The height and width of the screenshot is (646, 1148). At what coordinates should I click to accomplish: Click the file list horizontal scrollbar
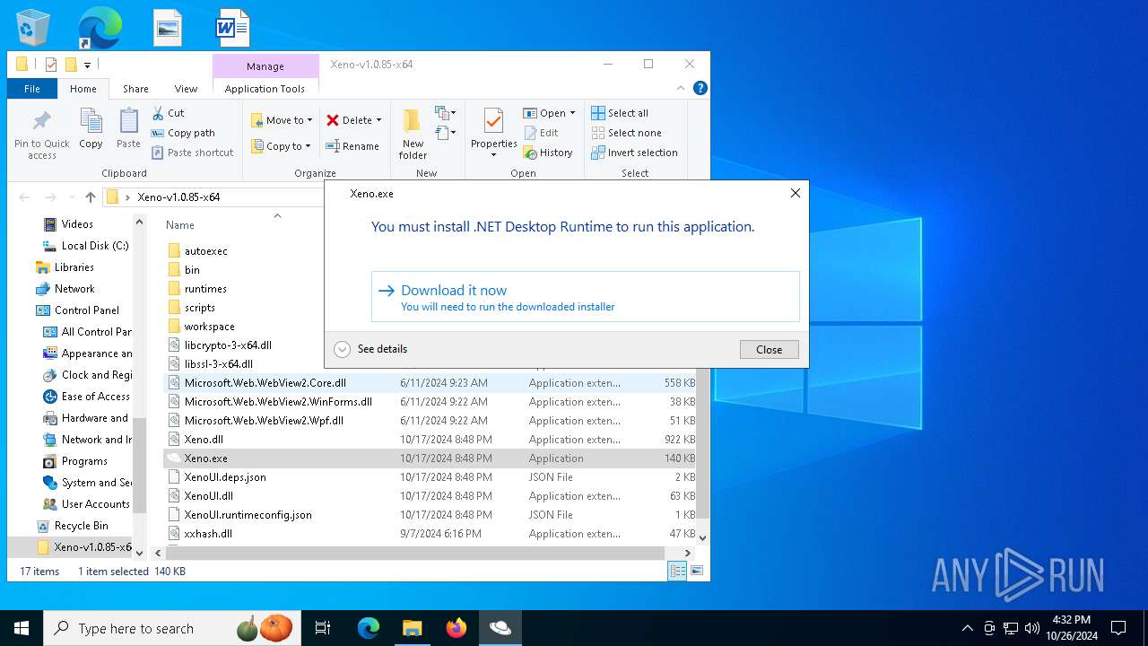pyautogui.click(x=417, y=553)
